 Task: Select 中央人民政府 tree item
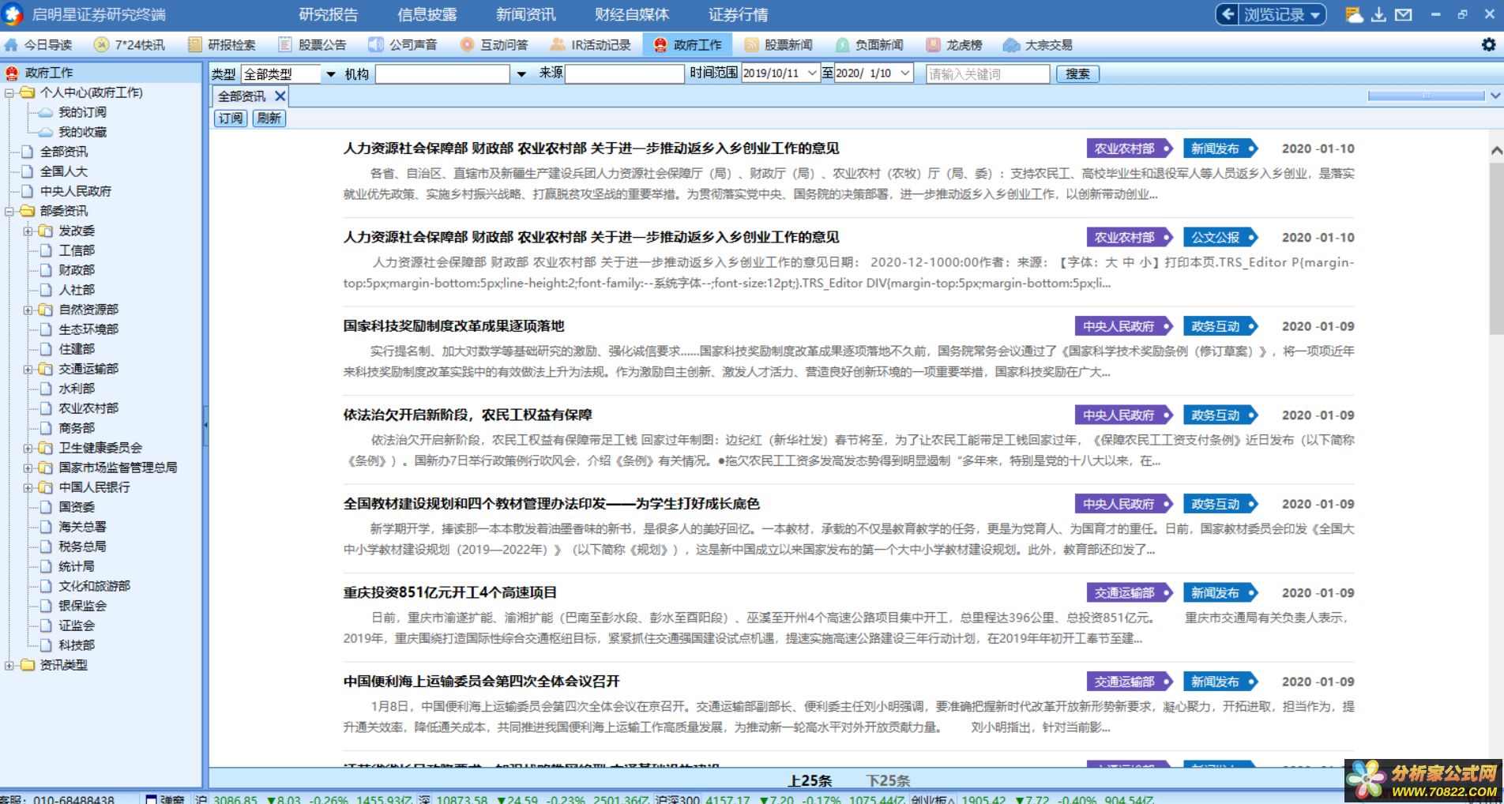tap(75, 191)
